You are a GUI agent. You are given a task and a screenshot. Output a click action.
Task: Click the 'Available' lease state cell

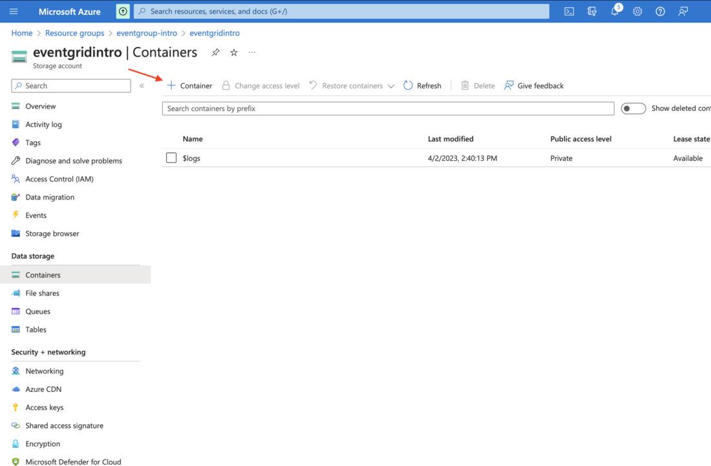[688, 158]
